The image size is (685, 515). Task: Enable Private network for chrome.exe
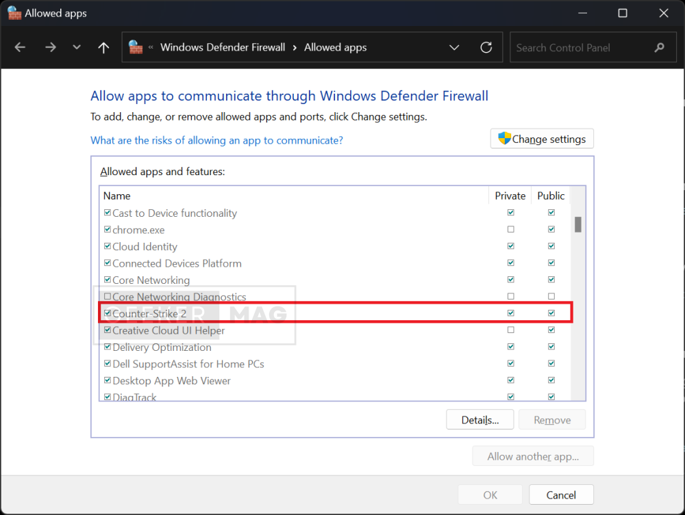coord(511,229)
